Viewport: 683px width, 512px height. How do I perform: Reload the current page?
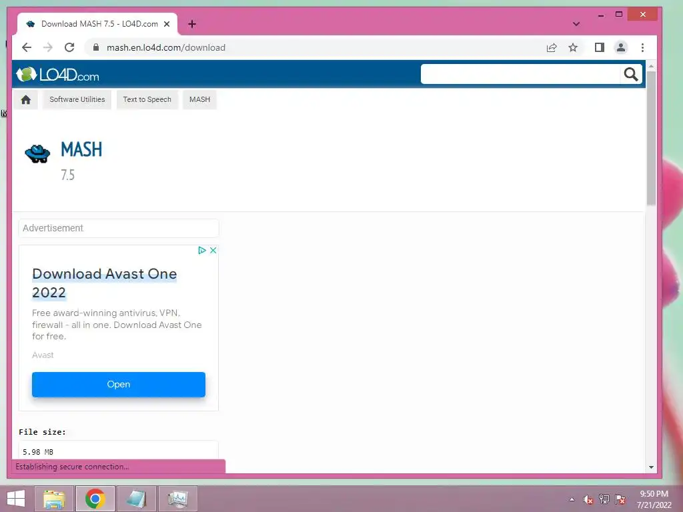69,47
